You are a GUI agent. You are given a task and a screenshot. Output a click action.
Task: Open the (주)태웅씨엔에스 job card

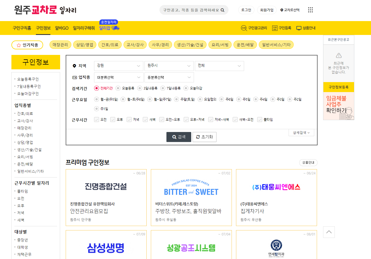click(x=276, y=198)
